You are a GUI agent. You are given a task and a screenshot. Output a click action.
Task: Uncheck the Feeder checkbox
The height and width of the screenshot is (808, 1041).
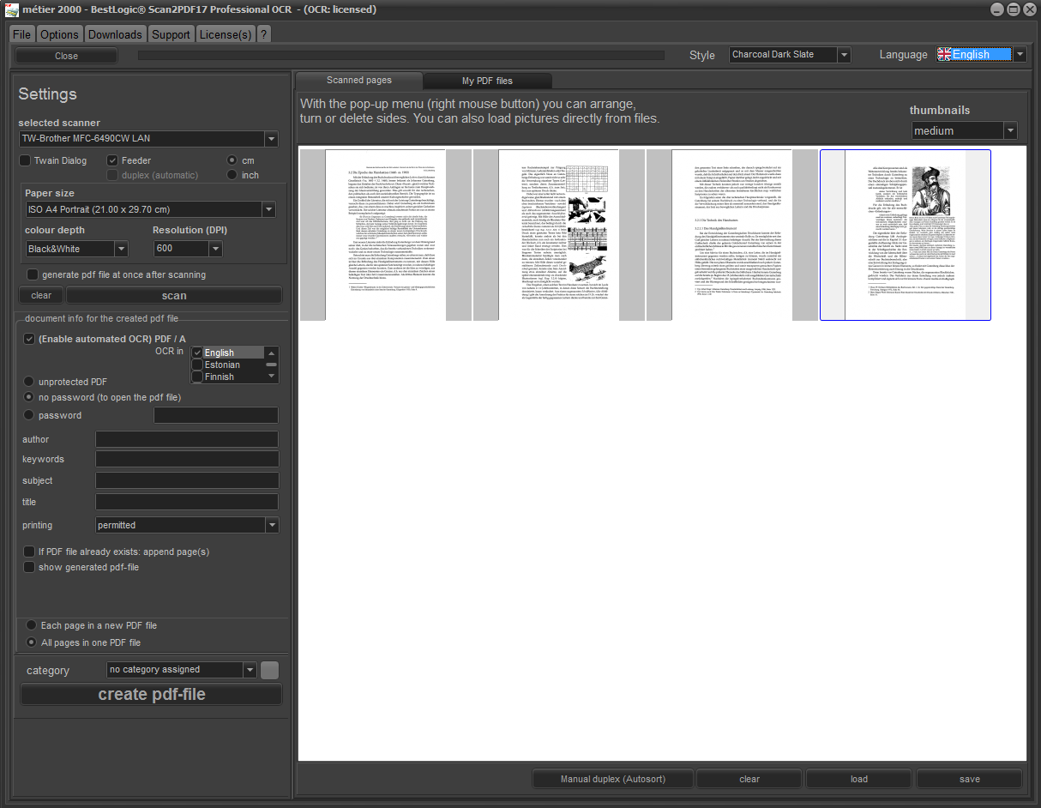tap(112, 160)
